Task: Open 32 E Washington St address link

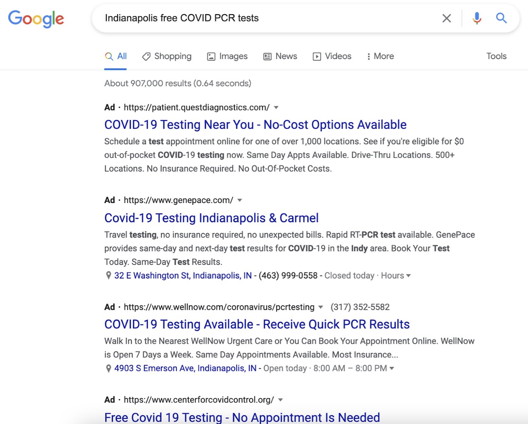Action: click(183, 276)
